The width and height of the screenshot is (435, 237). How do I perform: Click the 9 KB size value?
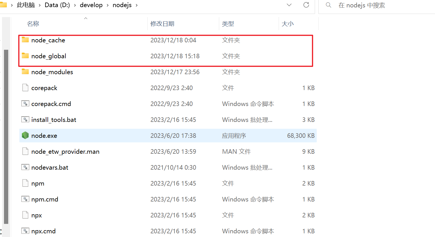pyautogui.click(x=308, y=151)
